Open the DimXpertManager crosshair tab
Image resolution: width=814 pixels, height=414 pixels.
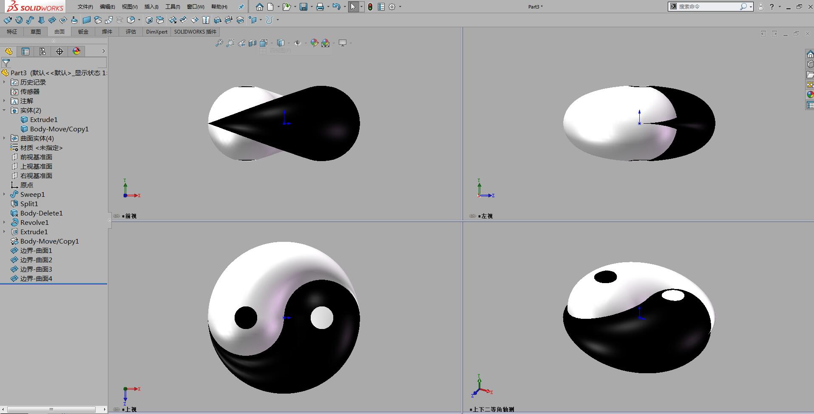coord(60,51)
